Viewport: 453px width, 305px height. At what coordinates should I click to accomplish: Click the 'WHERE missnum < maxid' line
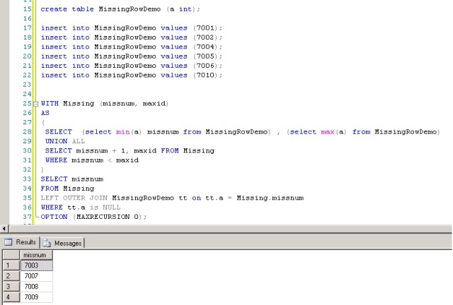pos(92,160)
